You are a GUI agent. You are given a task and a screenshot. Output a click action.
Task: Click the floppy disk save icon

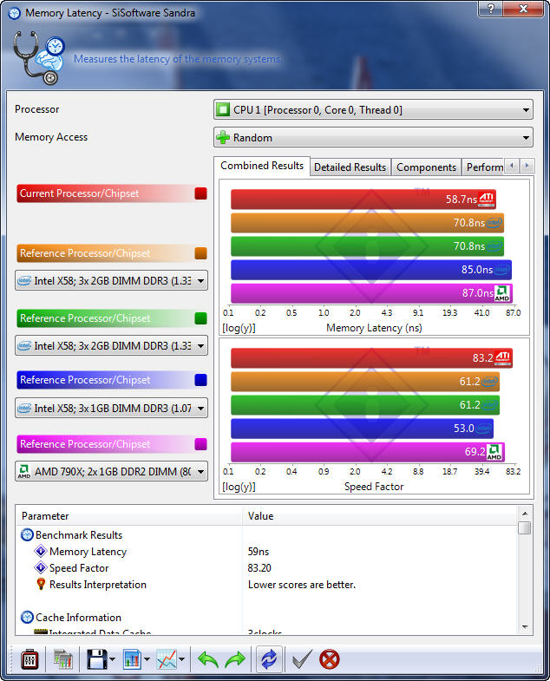[x=96, y=659]
